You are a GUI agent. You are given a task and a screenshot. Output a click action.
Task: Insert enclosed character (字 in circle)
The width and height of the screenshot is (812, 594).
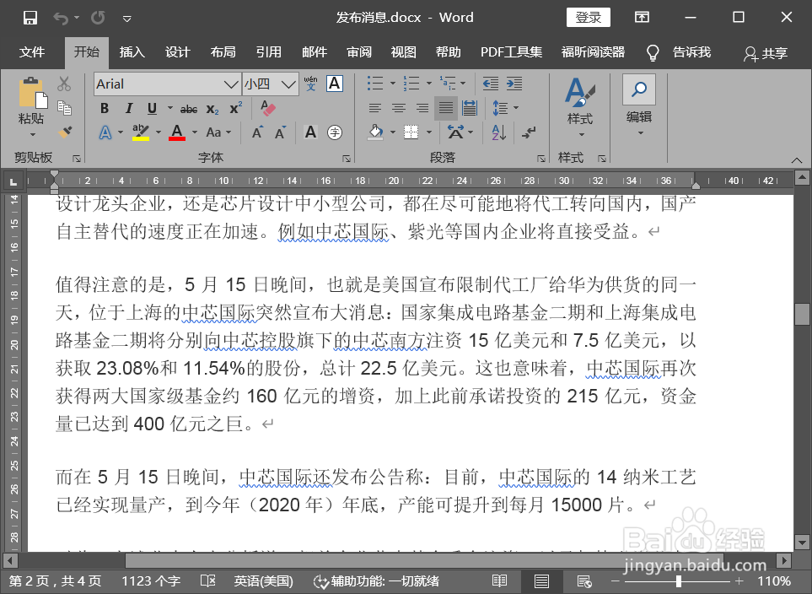pyautogui.click(x=335, y=132)
